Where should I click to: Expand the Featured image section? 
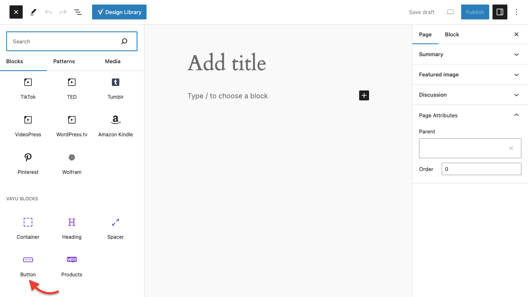pos(470,74)
